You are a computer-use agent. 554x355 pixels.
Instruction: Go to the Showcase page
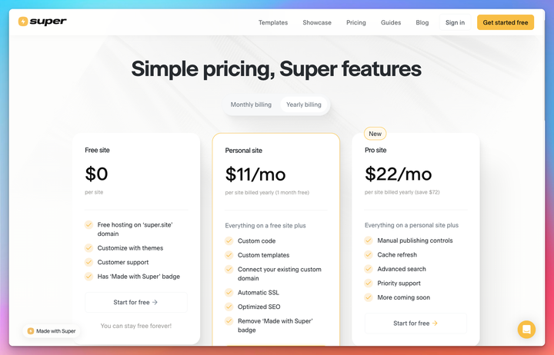pos(317,22)
